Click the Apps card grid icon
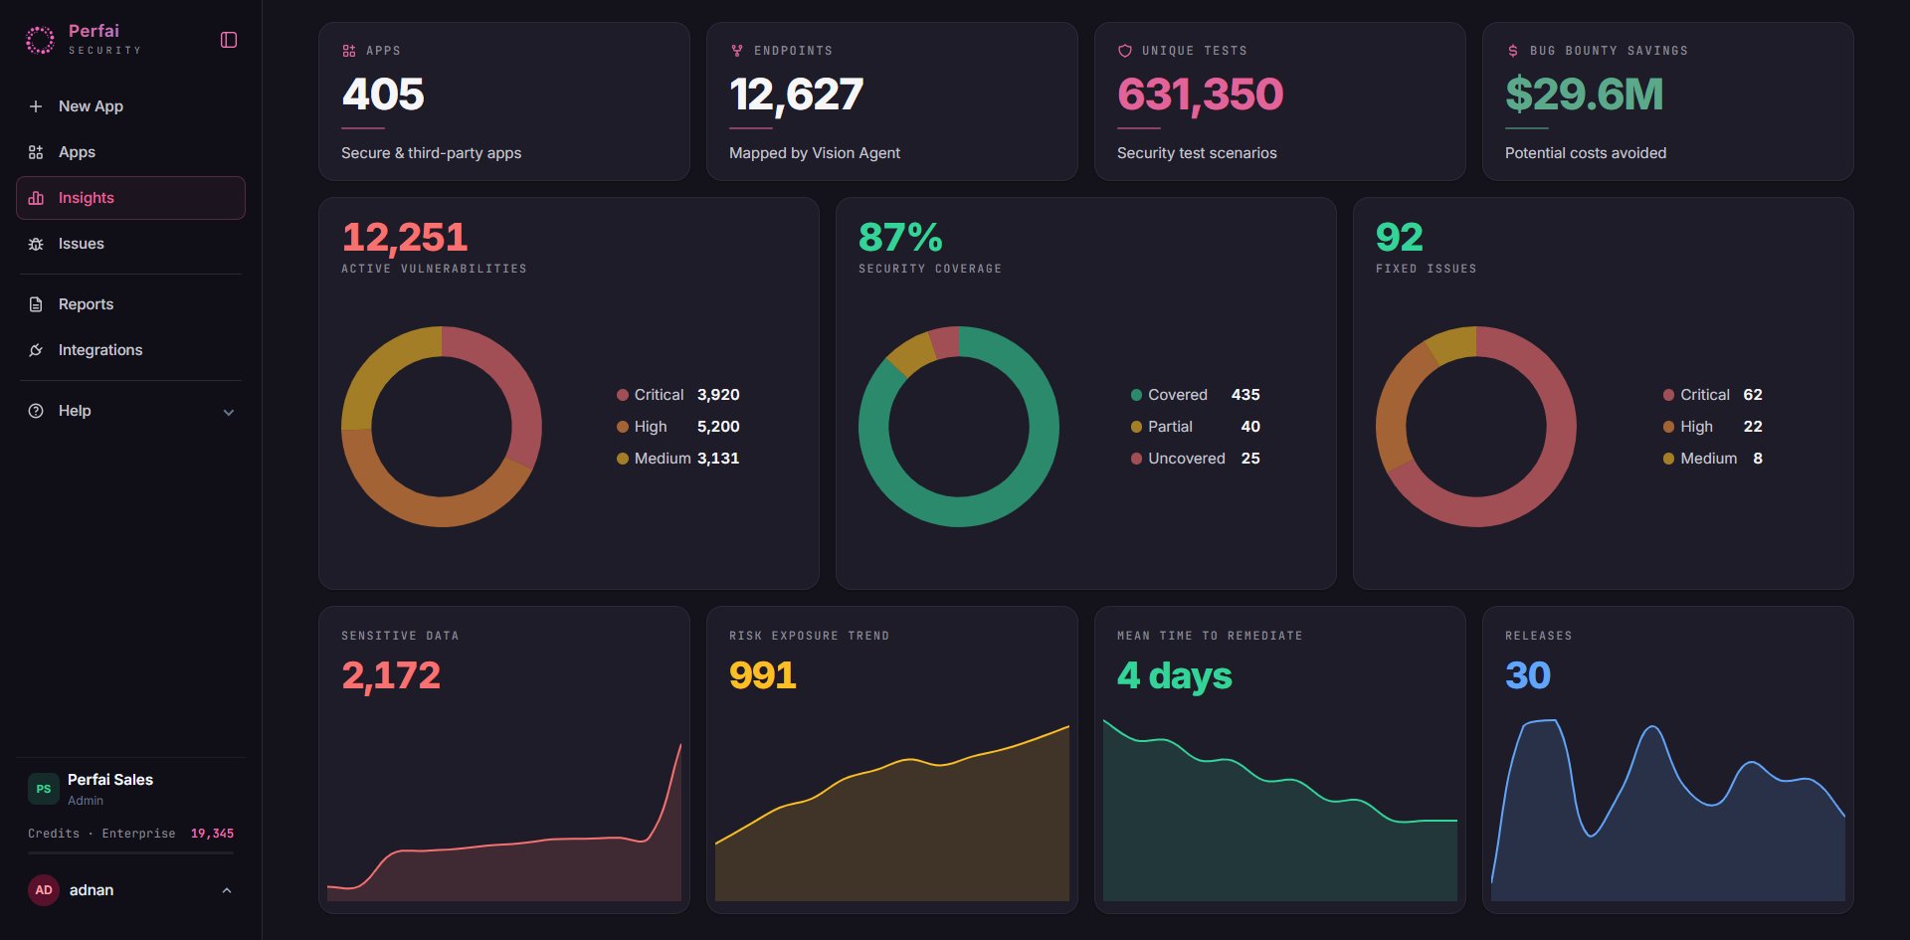Screen dimensions: 1910x940 point(349,51)
